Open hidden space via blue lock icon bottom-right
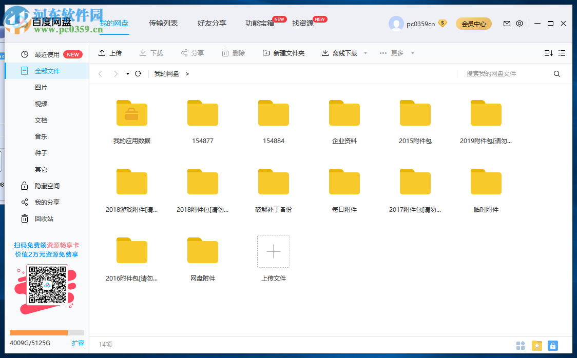Image resolution: width=577 pixels, height=358 pixels. pyautogui.click(x=553, y=346)
